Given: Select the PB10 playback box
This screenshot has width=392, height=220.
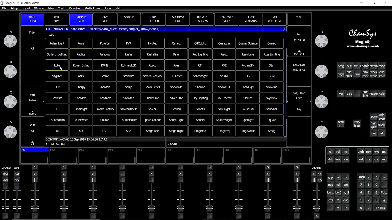Looking at the screenshot, I should [x=296, y=156].
